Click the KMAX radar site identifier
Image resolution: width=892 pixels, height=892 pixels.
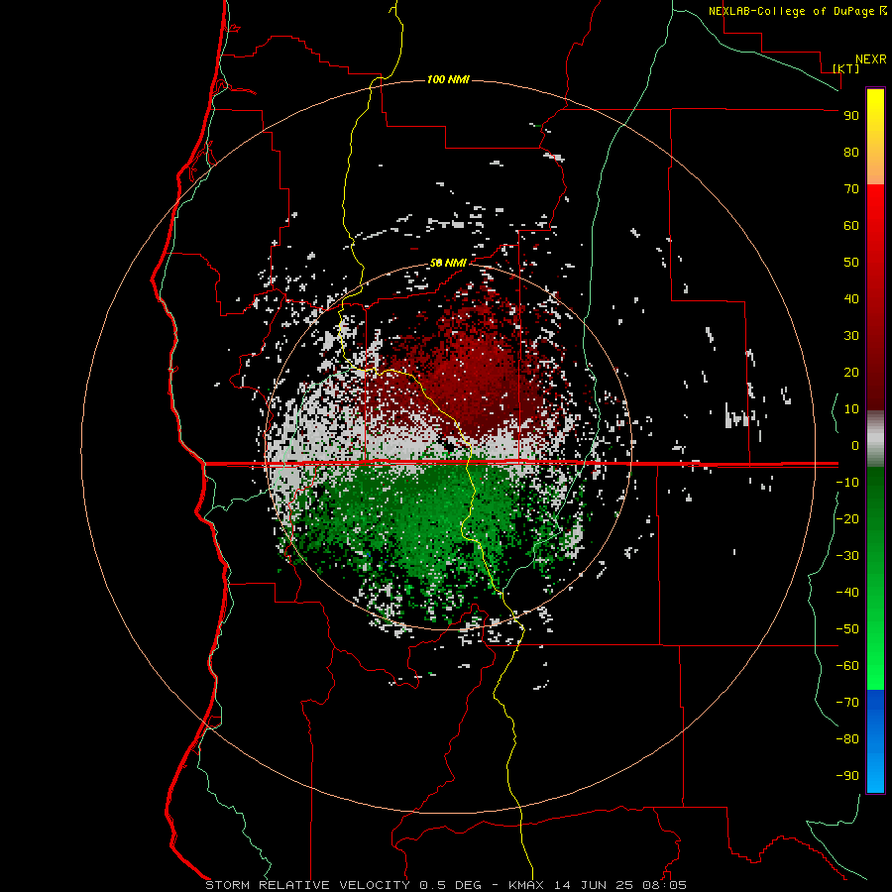[526, 885]
